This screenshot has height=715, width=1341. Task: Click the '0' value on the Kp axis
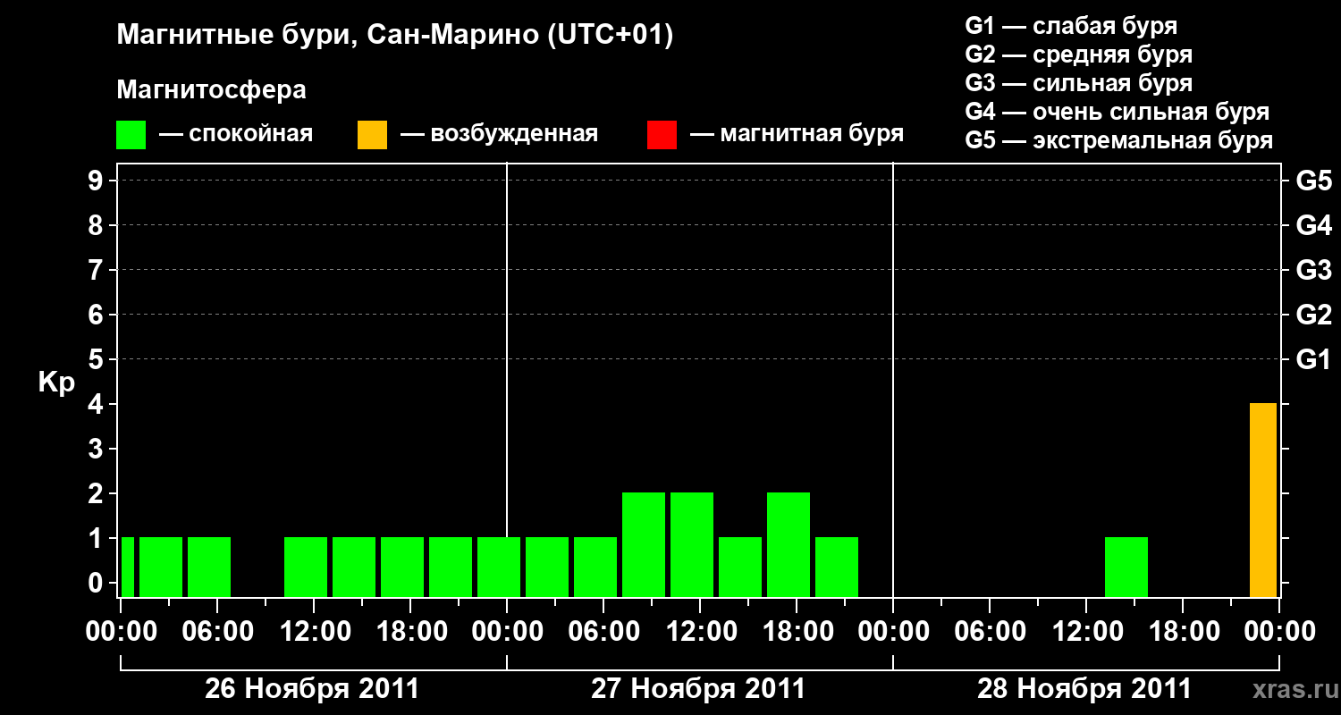[97, 583]
